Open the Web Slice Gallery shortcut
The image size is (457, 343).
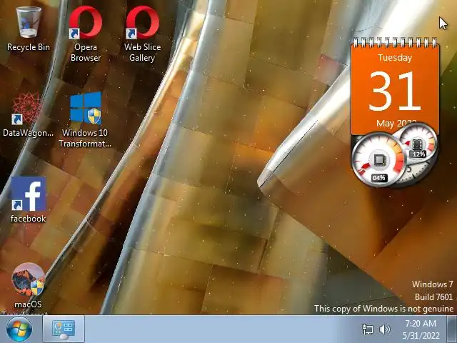click(x=143, y=34)
